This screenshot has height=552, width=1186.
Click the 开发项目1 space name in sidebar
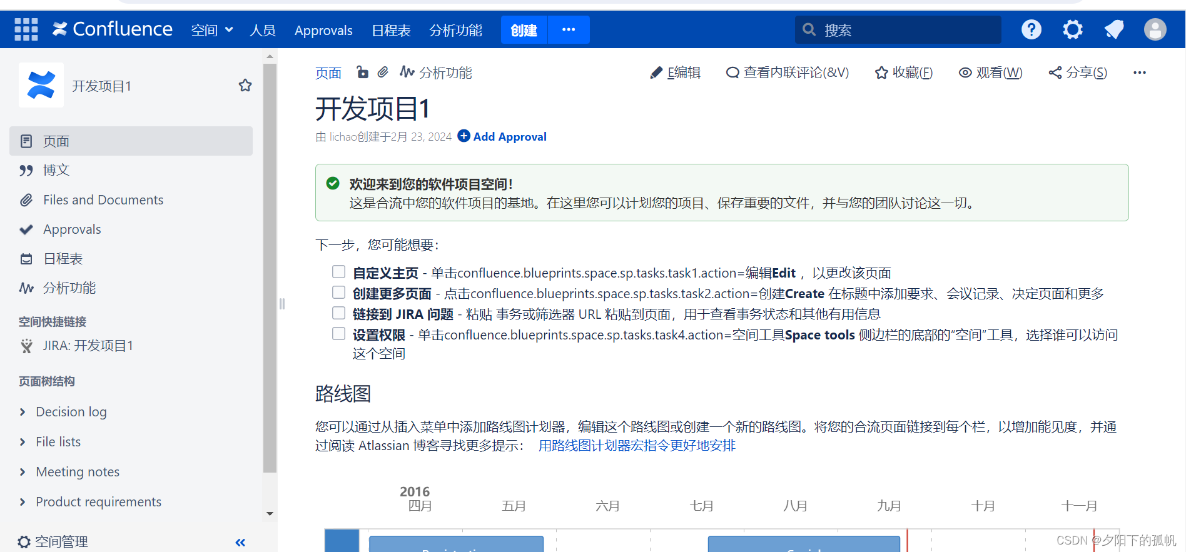102,86
